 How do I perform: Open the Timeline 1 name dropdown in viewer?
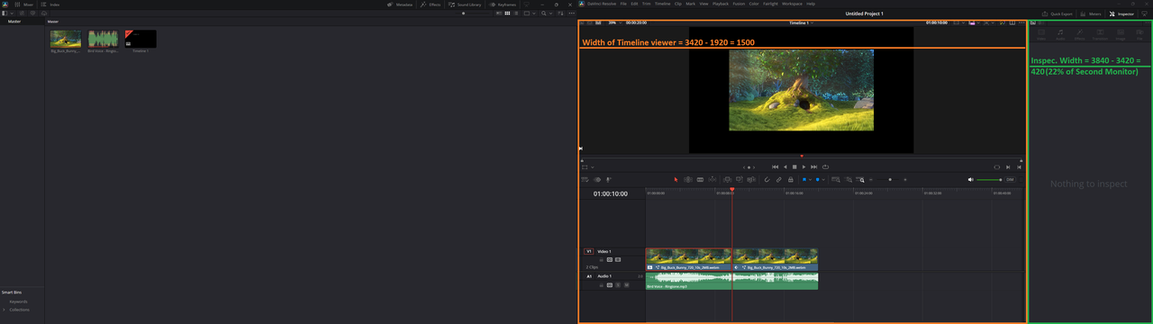(x=801, y=22)
